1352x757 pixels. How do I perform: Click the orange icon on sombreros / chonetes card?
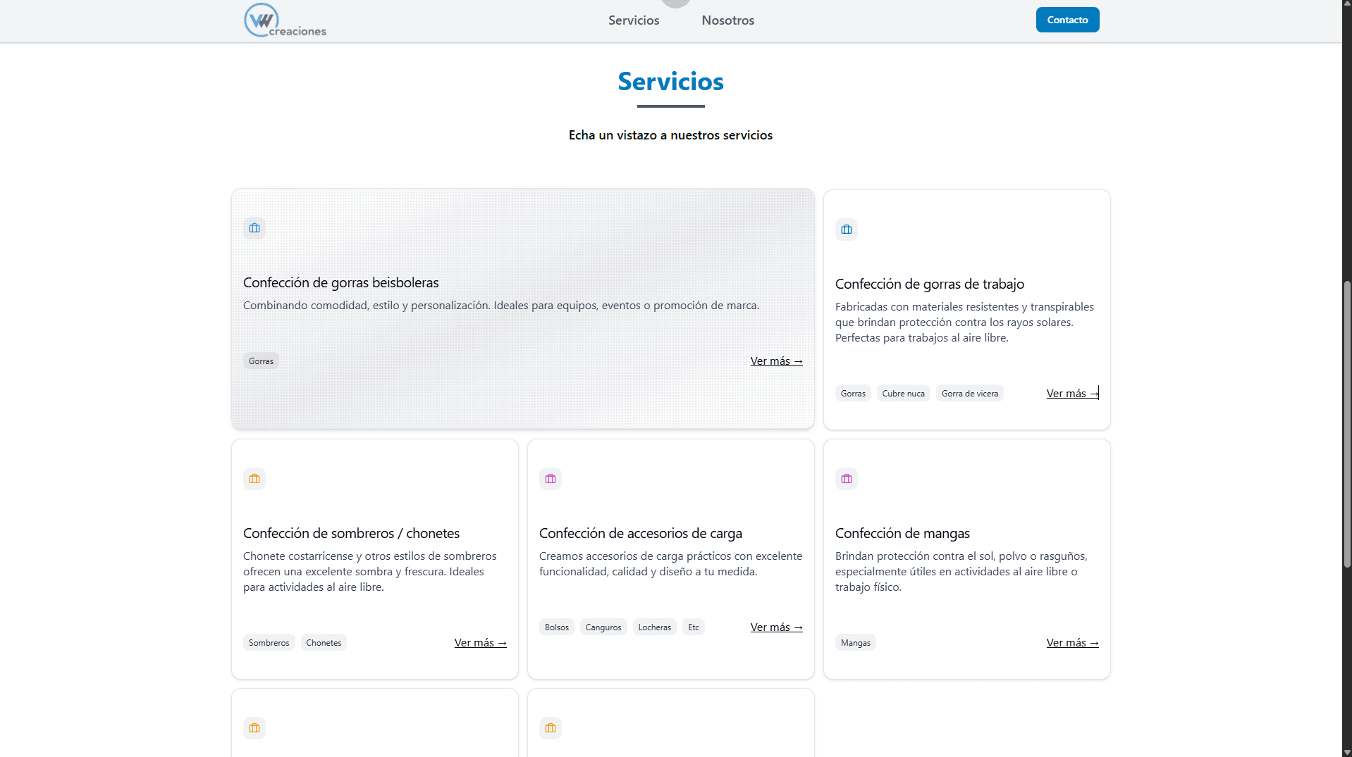click(254, 479)
